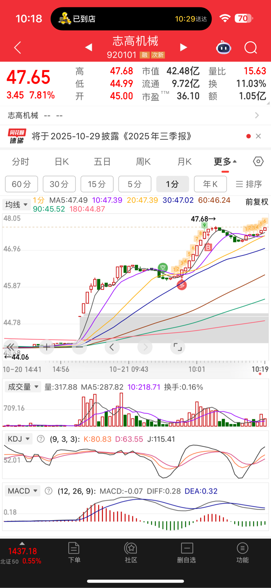This screenshot has width=271, height=588.
Task: Tap the 量比 15.63 value
Action: click(x=255, y=71)
